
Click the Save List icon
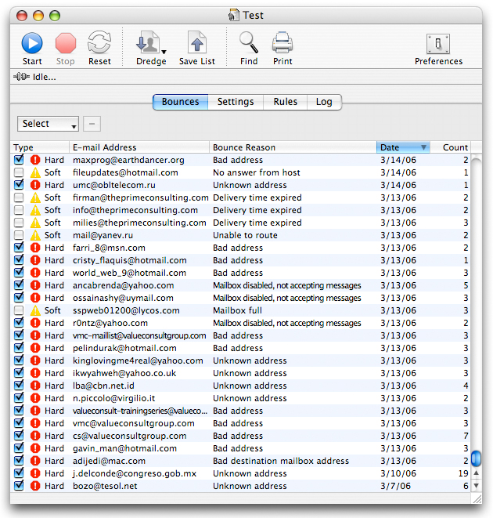[x=197, y=42]
